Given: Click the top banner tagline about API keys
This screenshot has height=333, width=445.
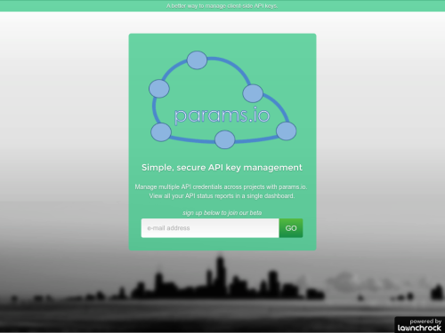Looking at the screenshot, I should point(222,6).
